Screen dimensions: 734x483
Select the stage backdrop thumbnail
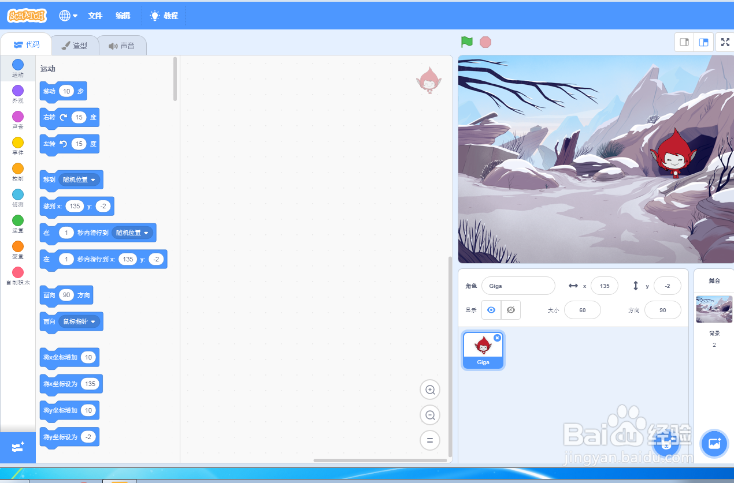714,309
